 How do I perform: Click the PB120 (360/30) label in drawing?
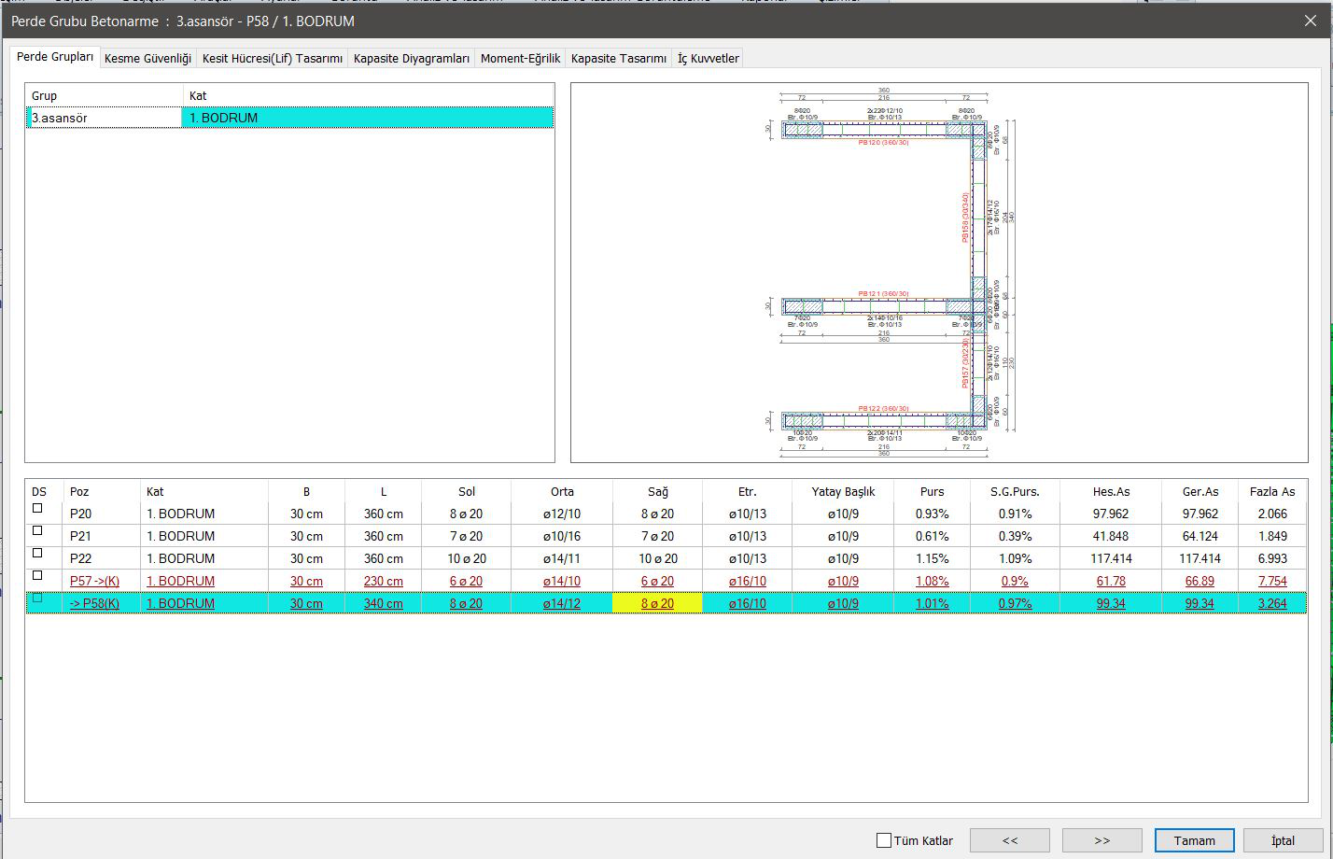coord(884,142)
